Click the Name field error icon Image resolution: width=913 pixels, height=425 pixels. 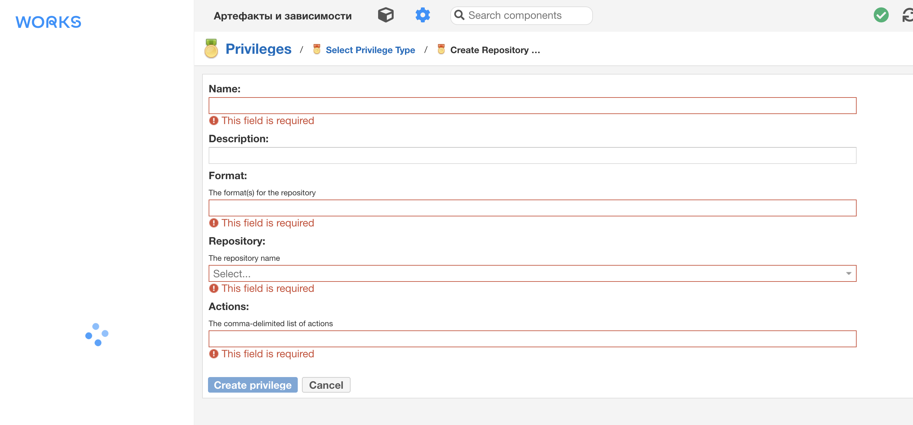214,121
